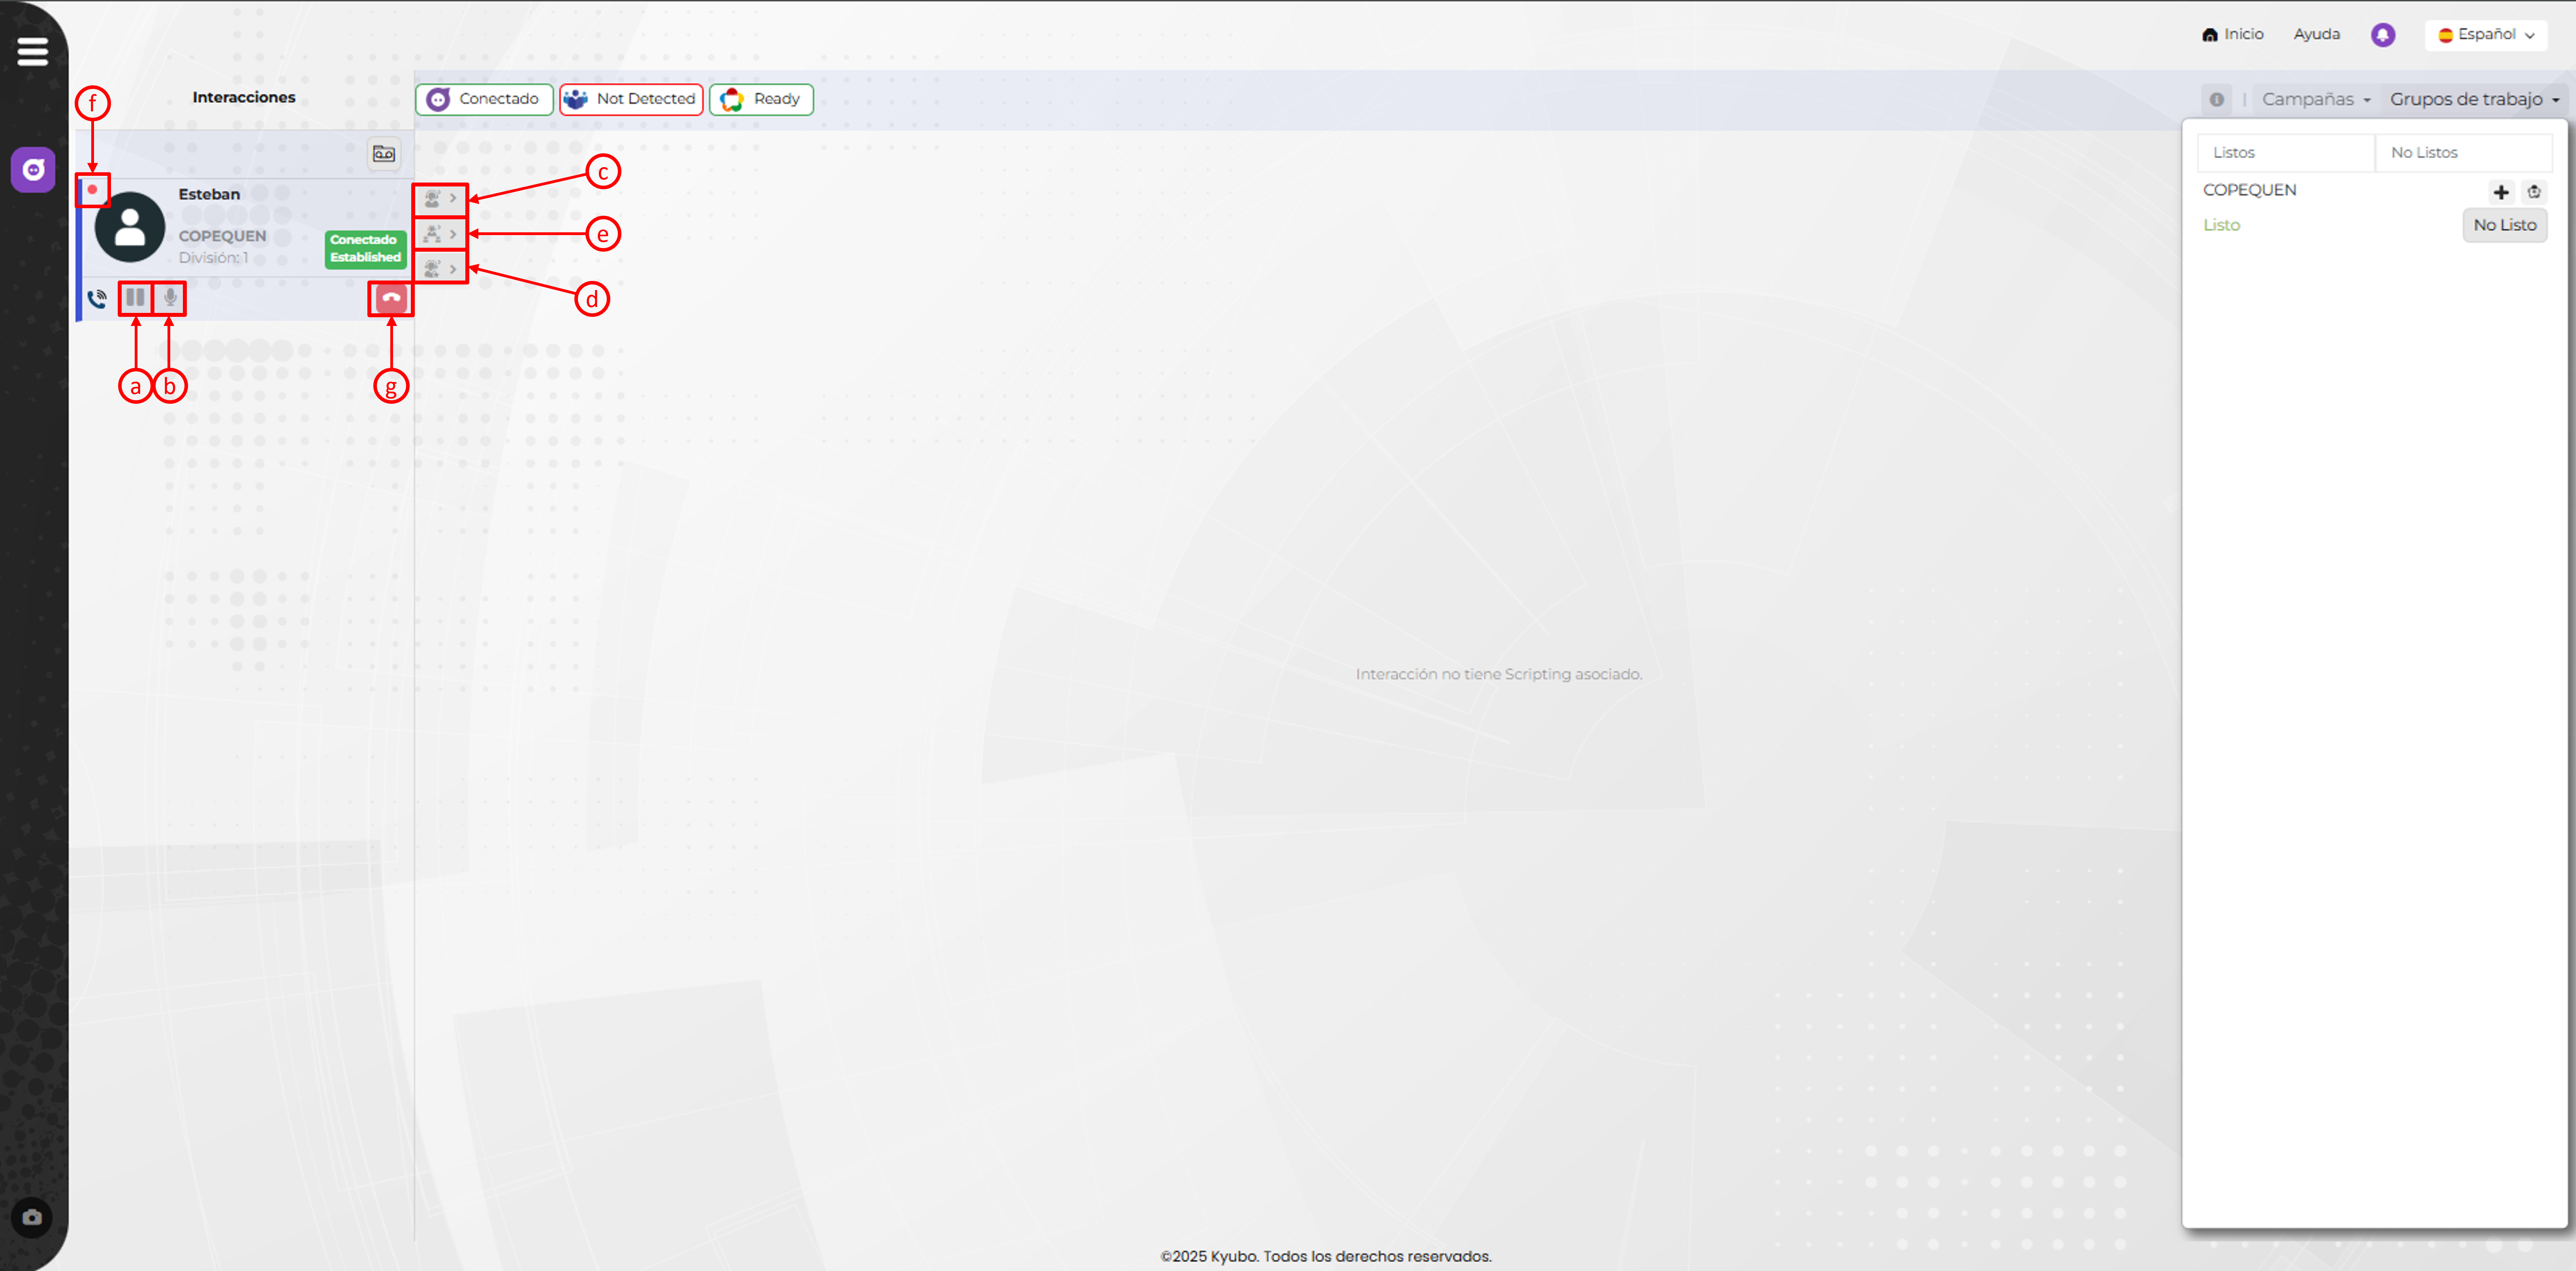This screenshot has width=2576, height=1271.
Task: Mute the call microphone
Action: click(x=170, y=298)
